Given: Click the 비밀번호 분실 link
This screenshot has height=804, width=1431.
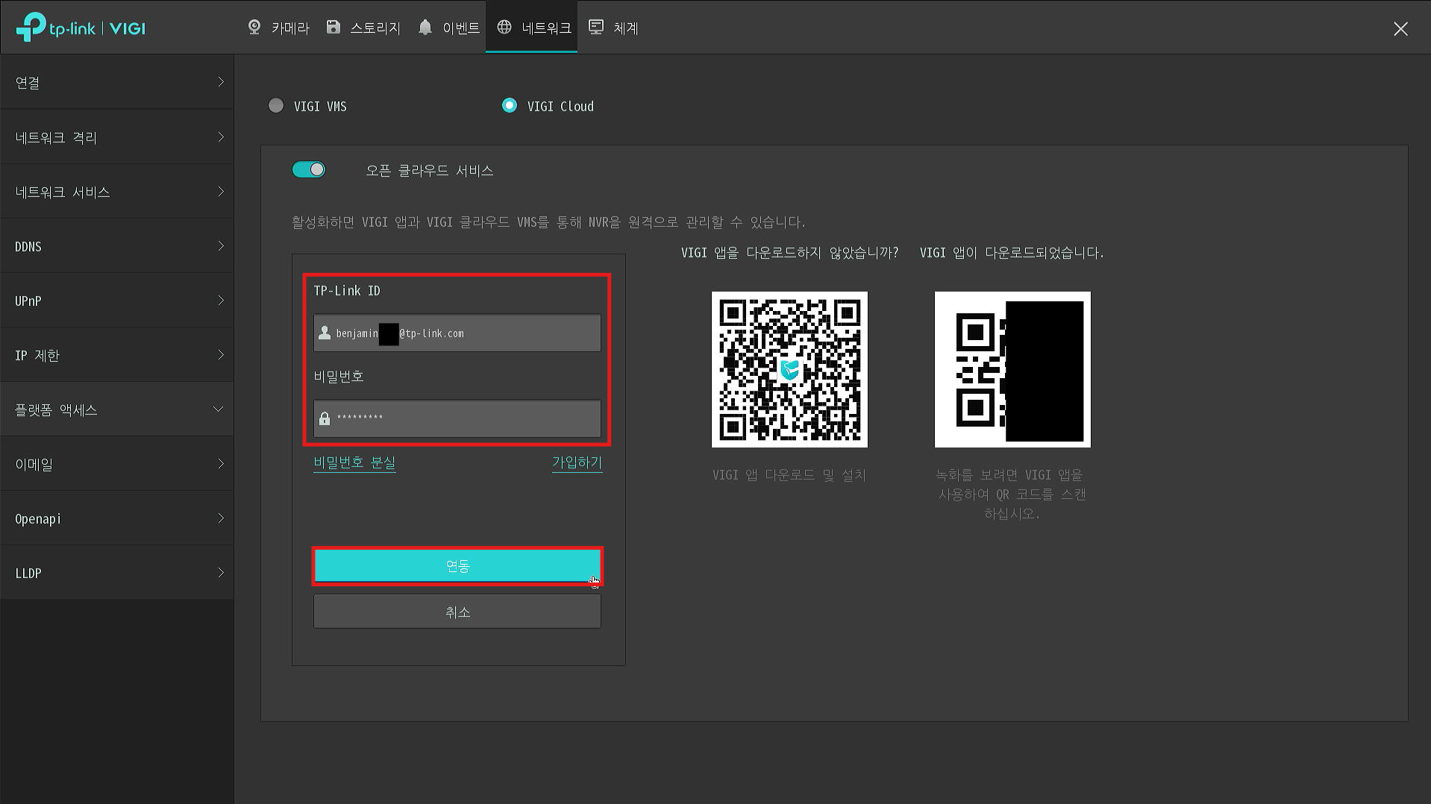Looking at the screenshot, I should (354, 462).
